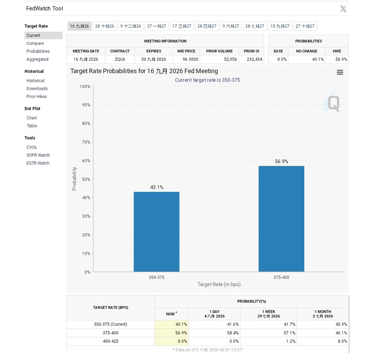Viewport: 373px width, 353px height.
Task: Open the chart hamburger menu icon
Action: [340, 72]
